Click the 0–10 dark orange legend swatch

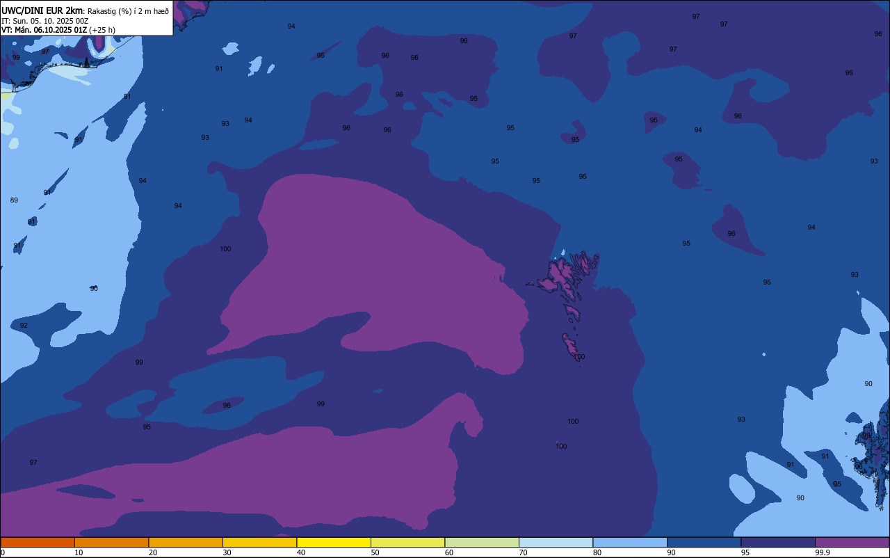click(x=38, y=542)
